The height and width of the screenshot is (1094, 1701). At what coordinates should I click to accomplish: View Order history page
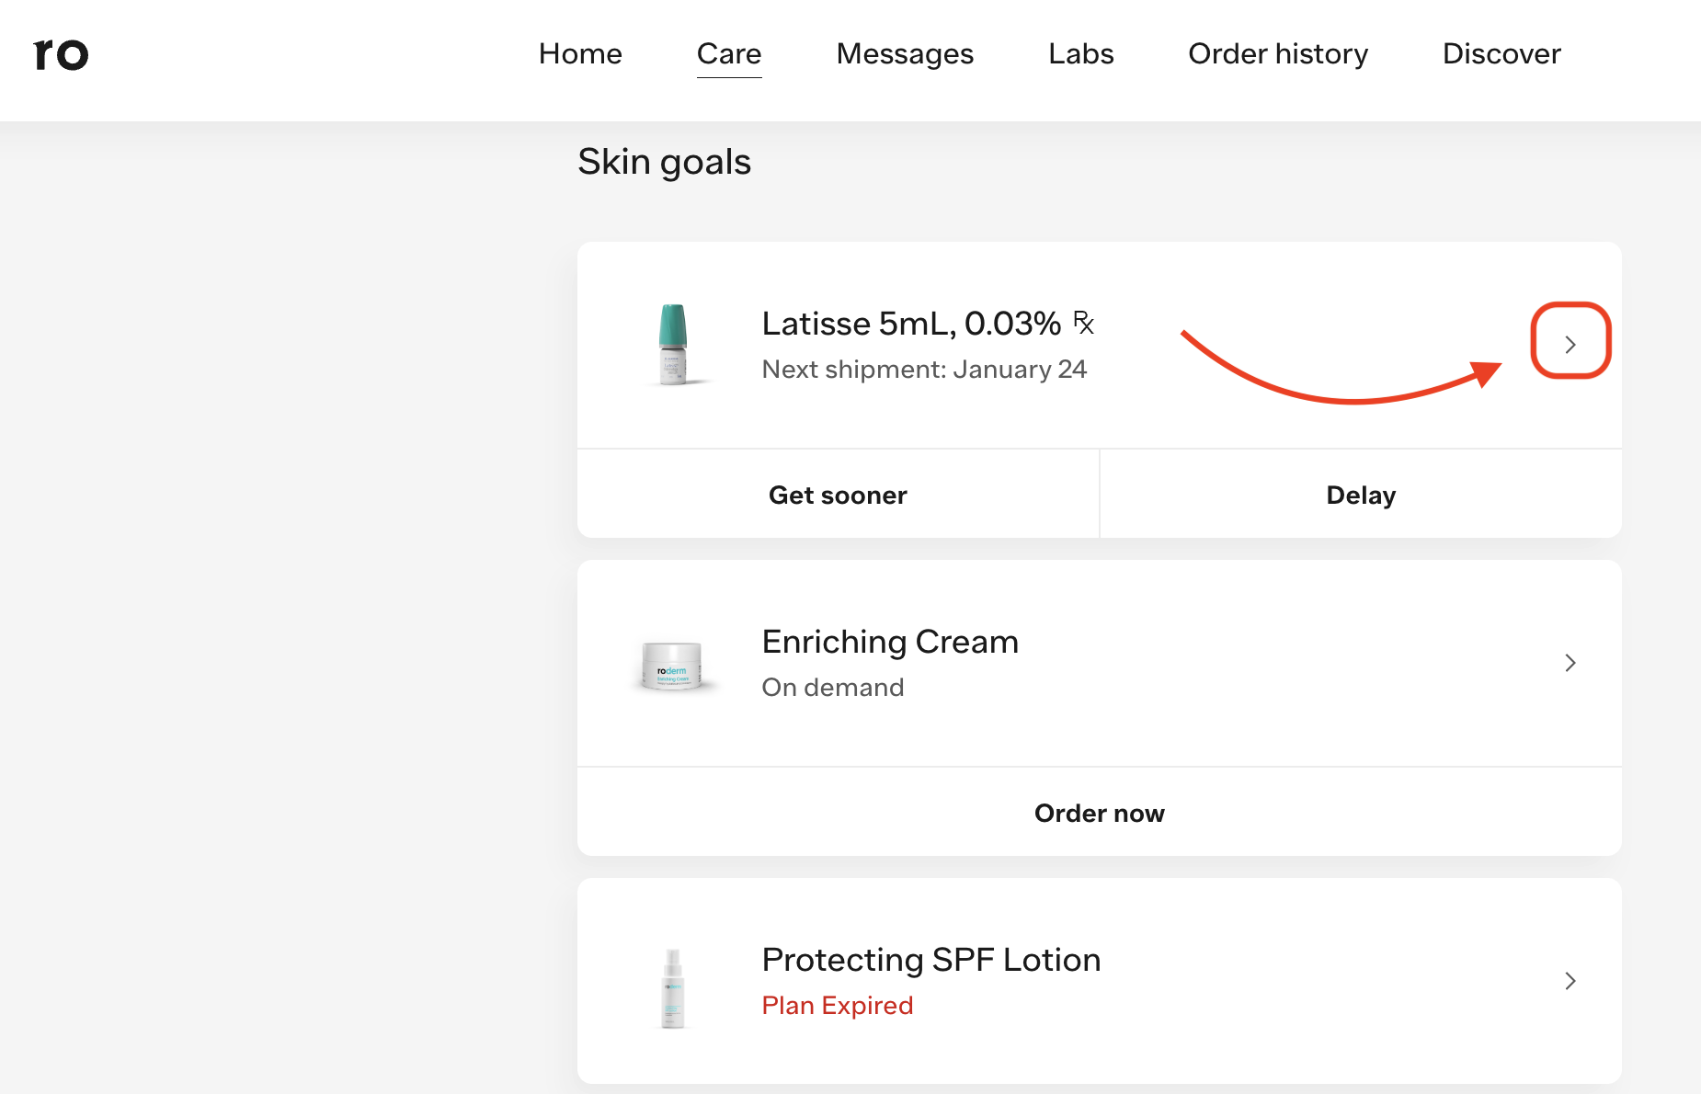pyautogui.click(x=1278, y=54)
